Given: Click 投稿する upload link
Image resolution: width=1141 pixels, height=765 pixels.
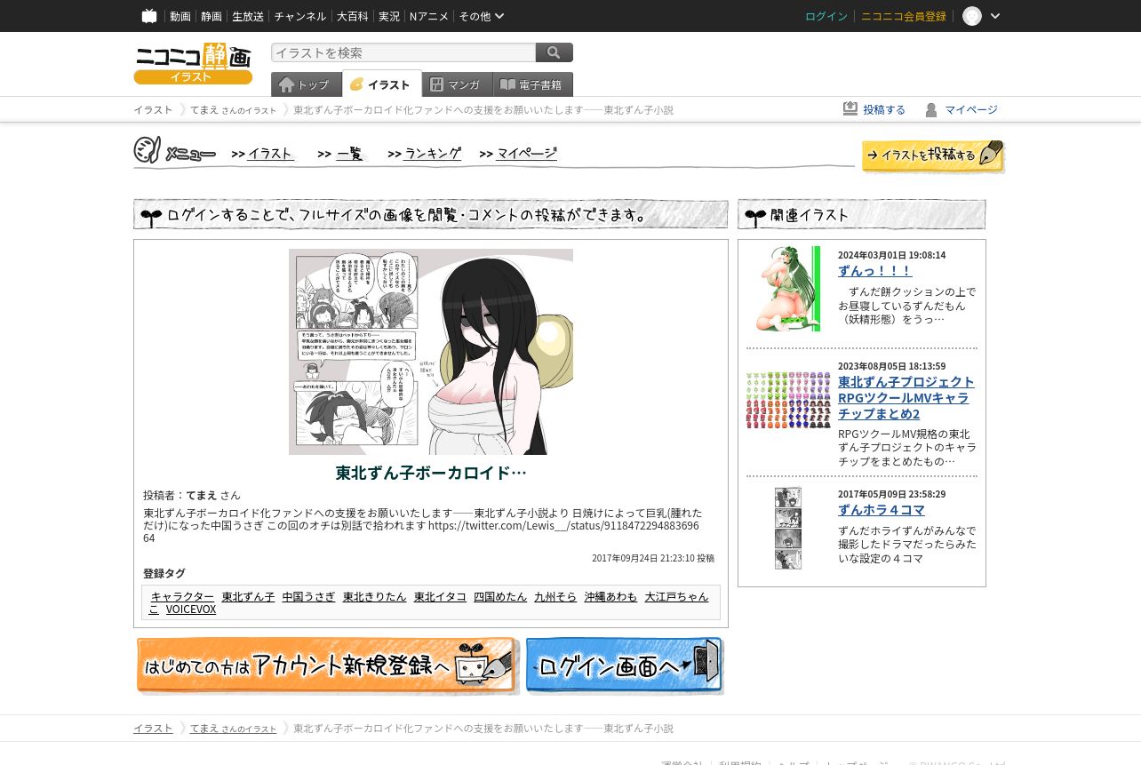Looking at the screenshot, I should [x=874, y=109].
